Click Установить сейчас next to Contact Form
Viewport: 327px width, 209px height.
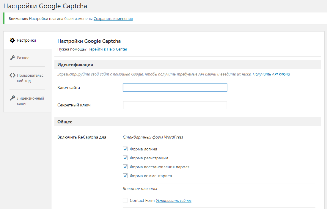tap(174, 200)
